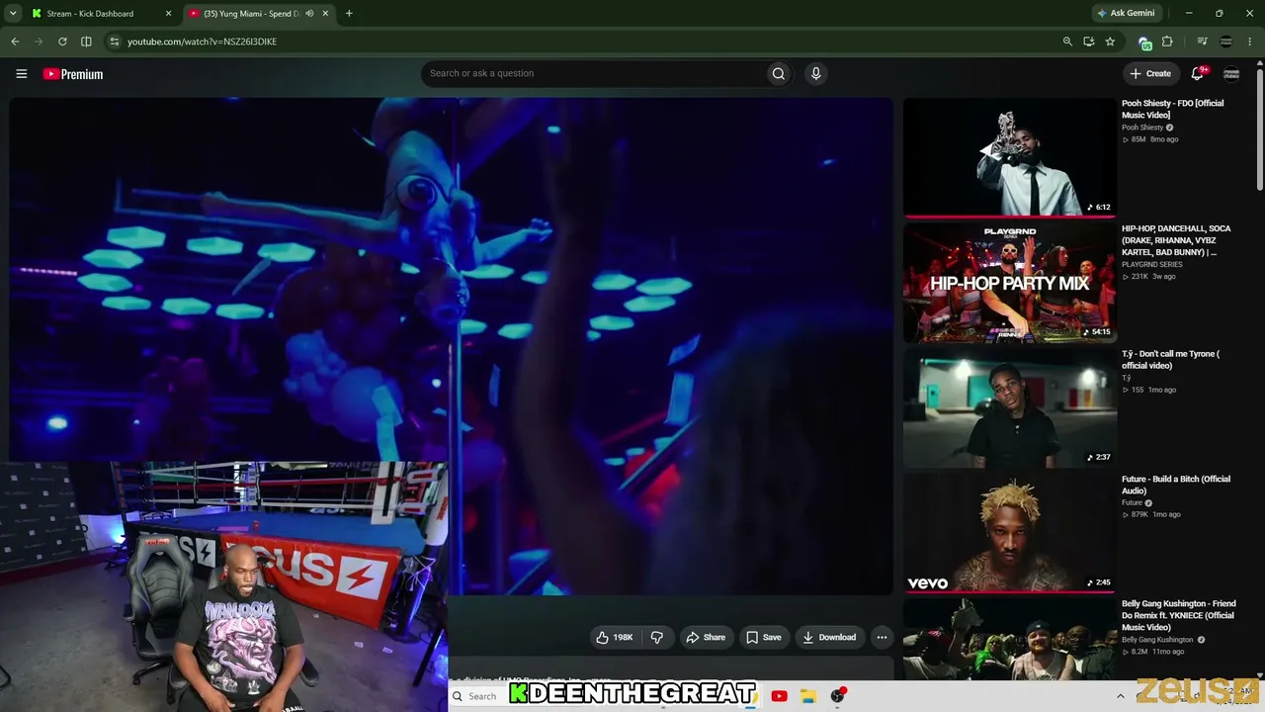Open T.ŷ - Don't call me Tyrone title
The height and width of the screenshot is (712, 1265).
[x=1171, y=360]
